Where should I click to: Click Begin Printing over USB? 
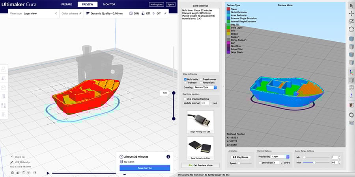[x=200, y=122]
